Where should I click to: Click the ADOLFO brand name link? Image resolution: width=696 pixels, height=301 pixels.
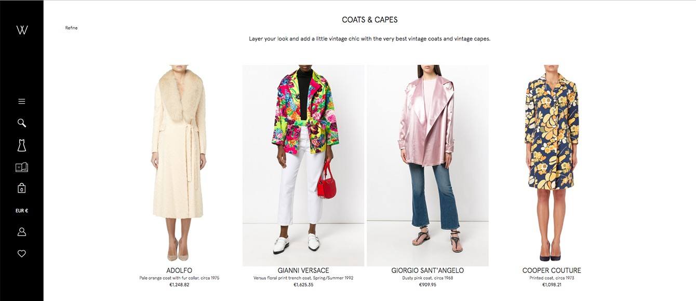click(179, 270)
